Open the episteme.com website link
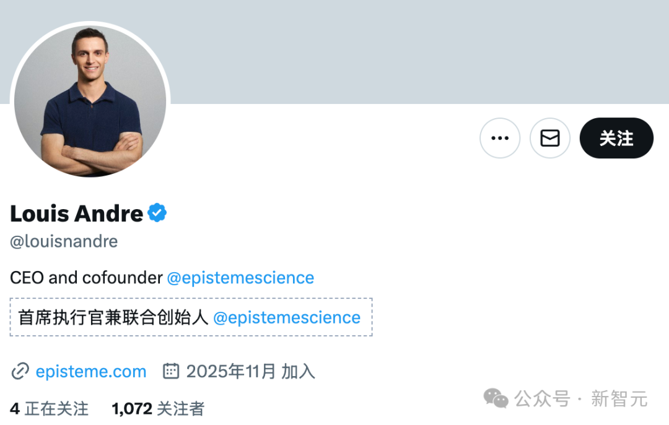The height and width of the screenshot is (425, 669). point(92,371)
